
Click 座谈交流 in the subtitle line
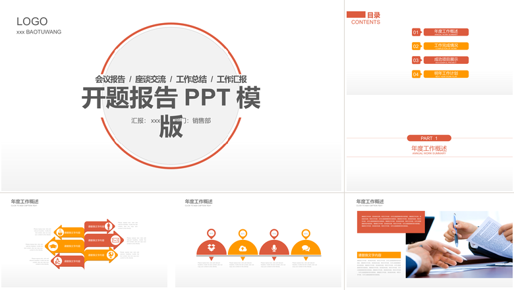pos(150,79)
